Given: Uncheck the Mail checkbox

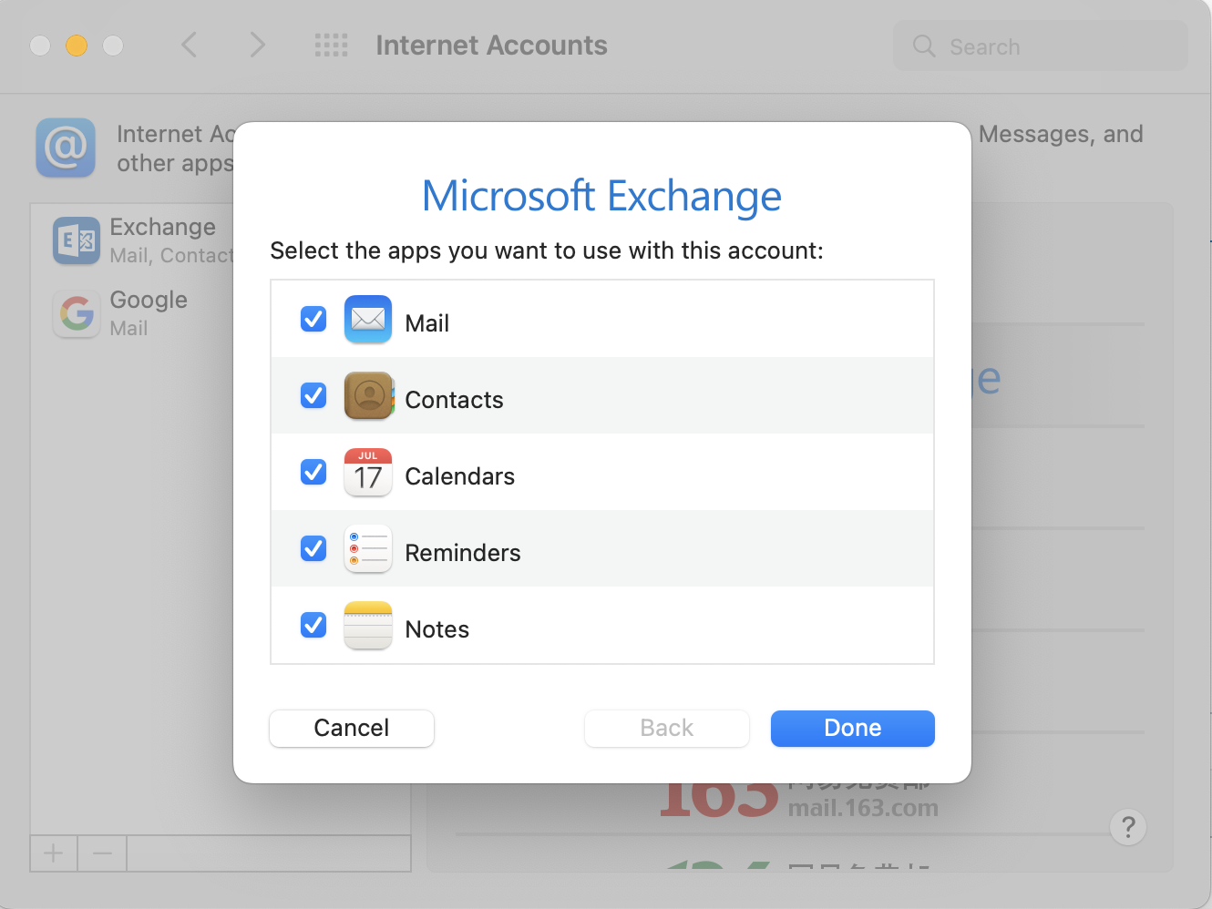Looking at the screenshot, I should (x=313, y=320).
